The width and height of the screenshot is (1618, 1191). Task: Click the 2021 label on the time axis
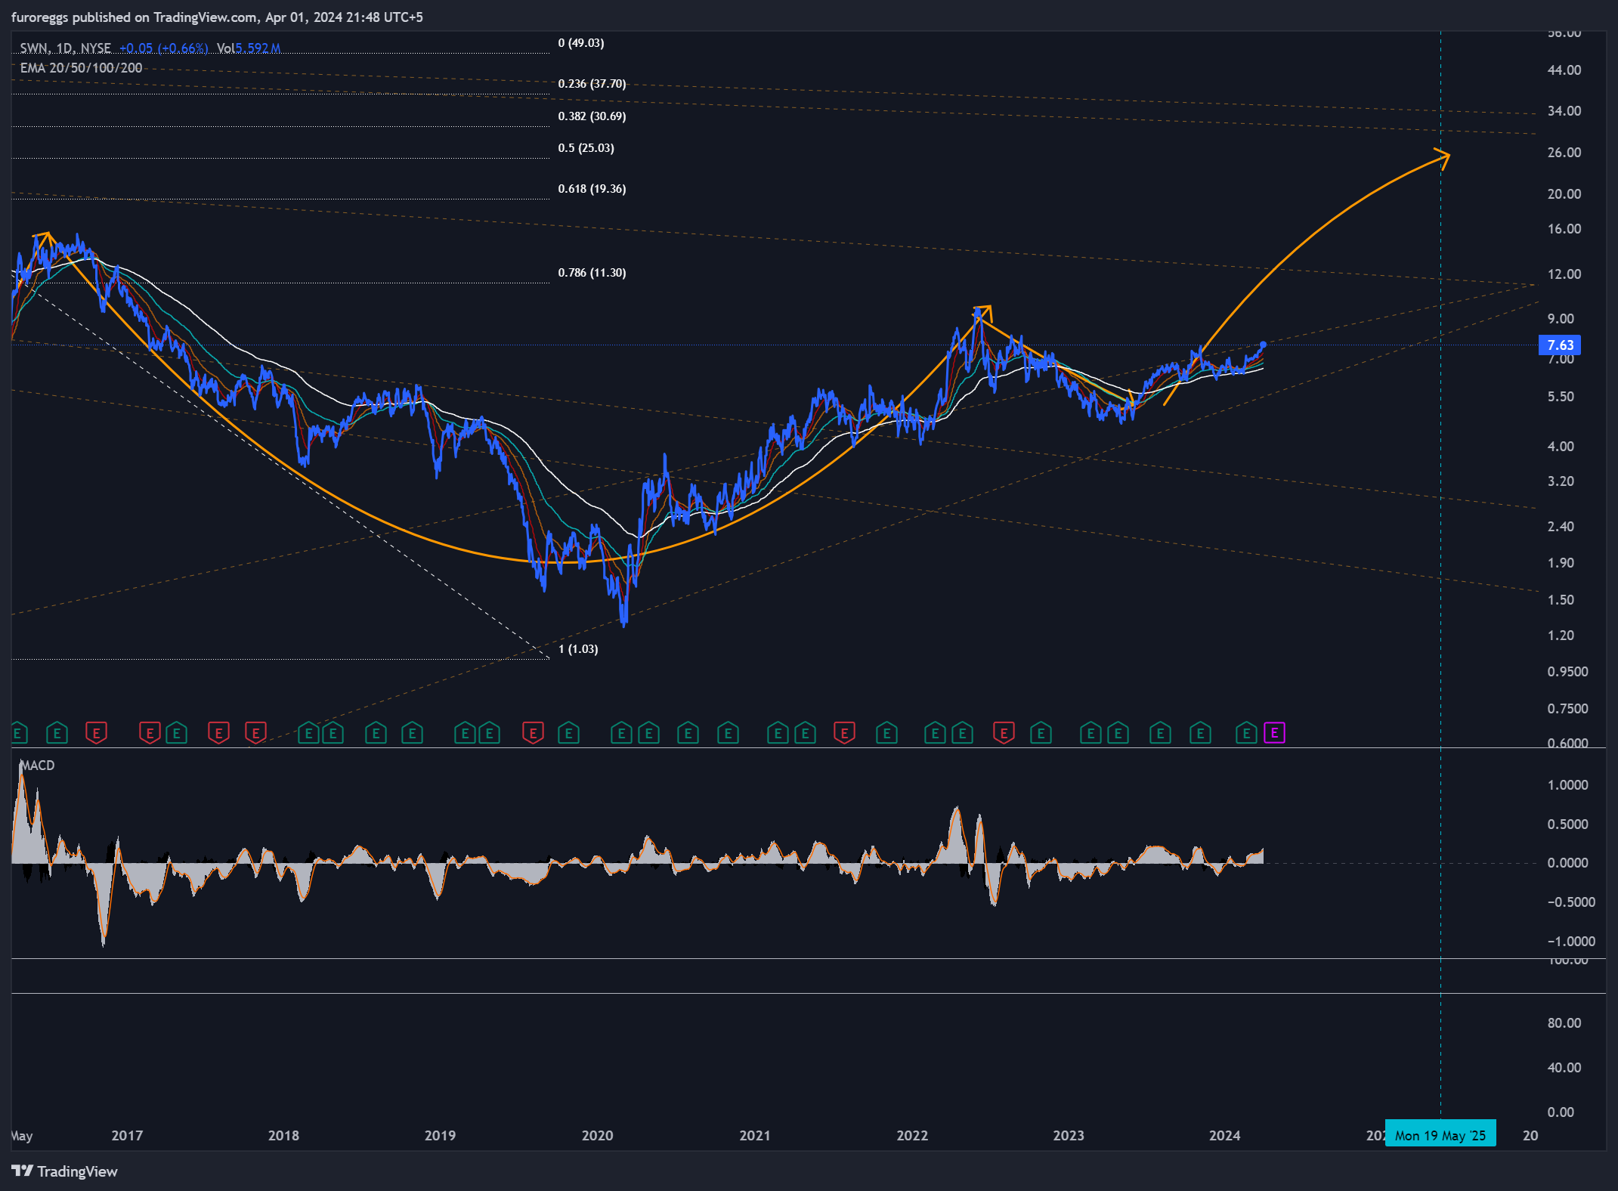(755, 1135)
